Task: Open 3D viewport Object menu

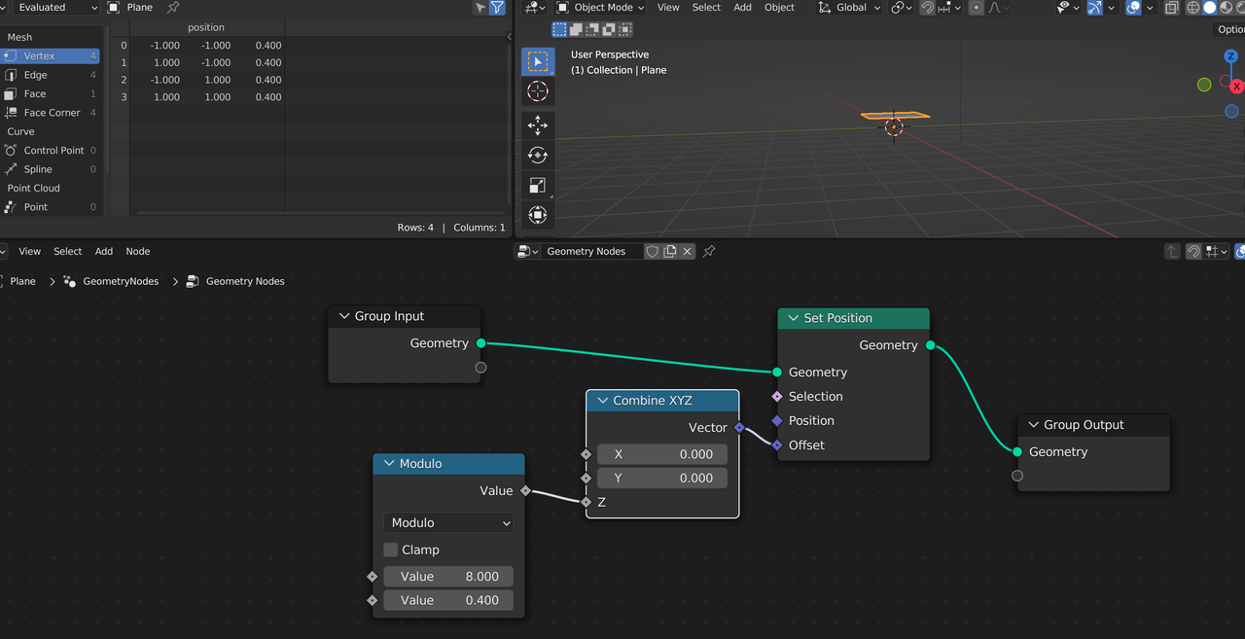Action: [x=779, y=8]
